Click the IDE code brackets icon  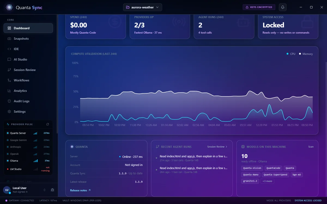(x=9, y=49)
